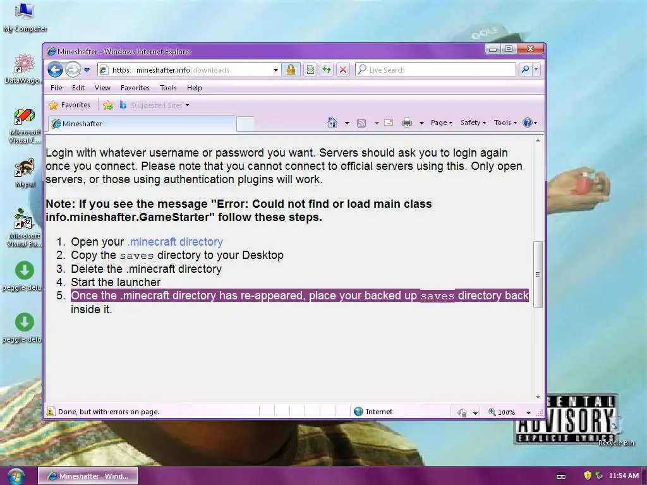Go to the Home page icon

tap(332, 123)
